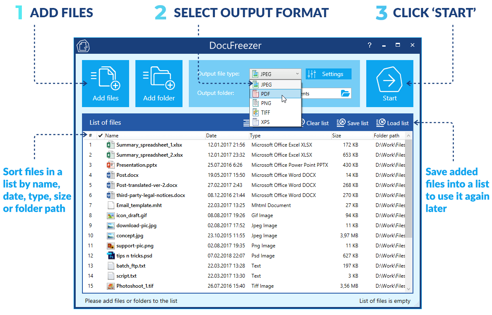The width and height of the screenshot is (492, 315).
Task: Click the '3,97 MB' size cell
Action: 349,235
